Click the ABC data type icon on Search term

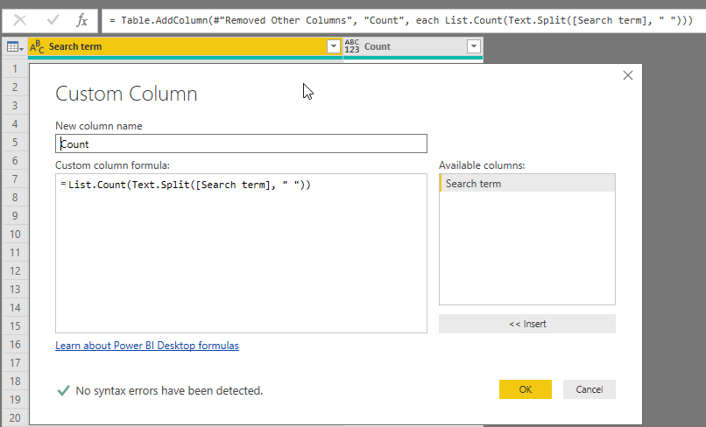38,46
